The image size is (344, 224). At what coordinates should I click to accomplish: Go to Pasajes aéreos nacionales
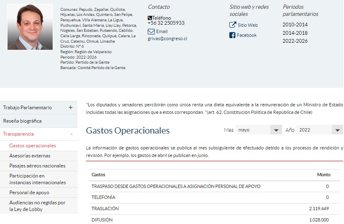37,166
